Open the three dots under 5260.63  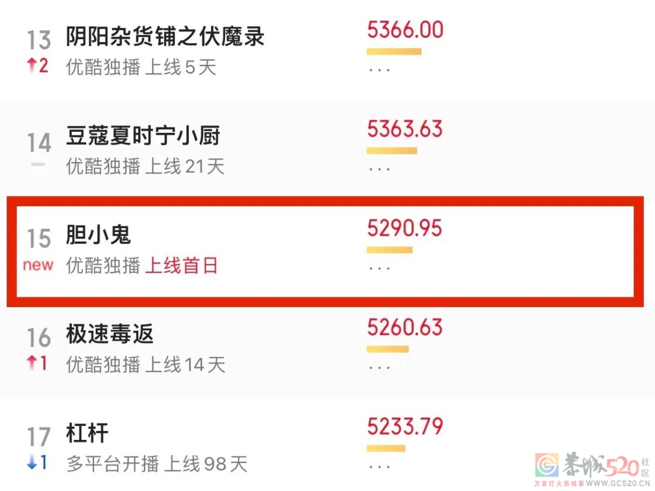click(x=380, y=367)
